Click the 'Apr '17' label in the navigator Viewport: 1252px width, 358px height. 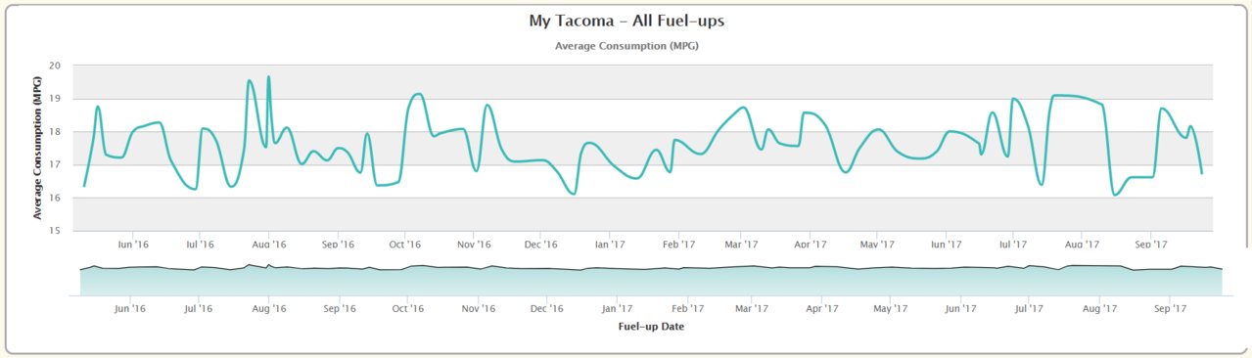822,308
